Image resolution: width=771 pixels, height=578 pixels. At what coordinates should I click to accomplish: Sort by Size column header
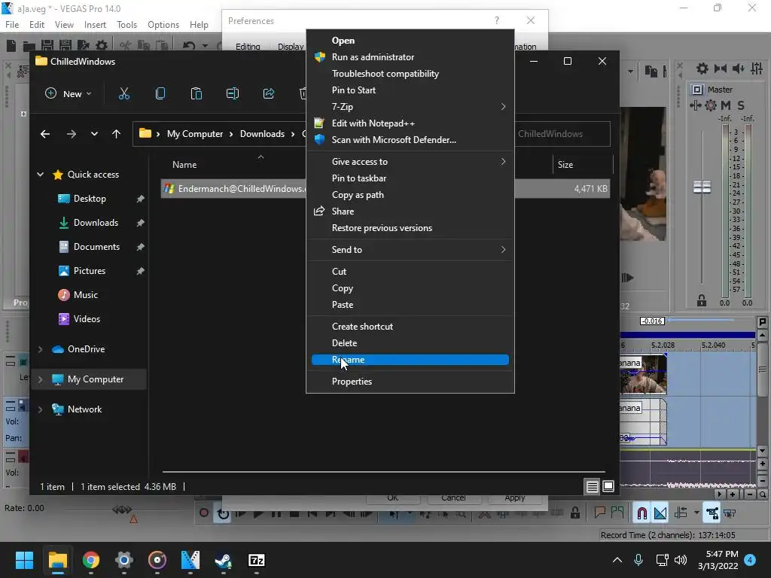pyautogui.click(x=565, y=165)
